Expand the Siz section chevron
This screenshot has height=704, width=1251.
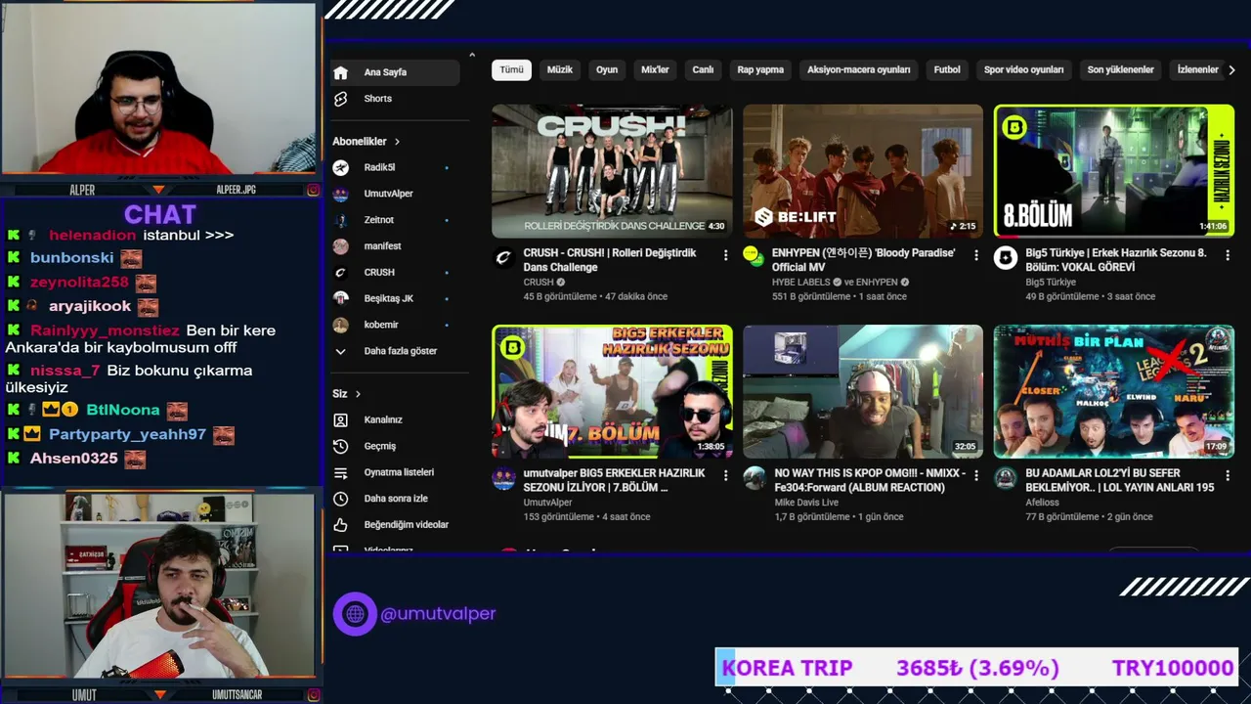[358, 394]
